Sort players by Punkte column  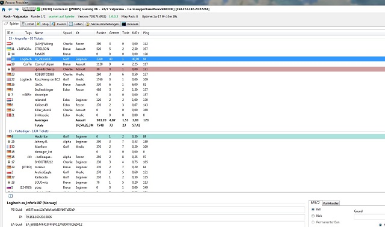101,33
